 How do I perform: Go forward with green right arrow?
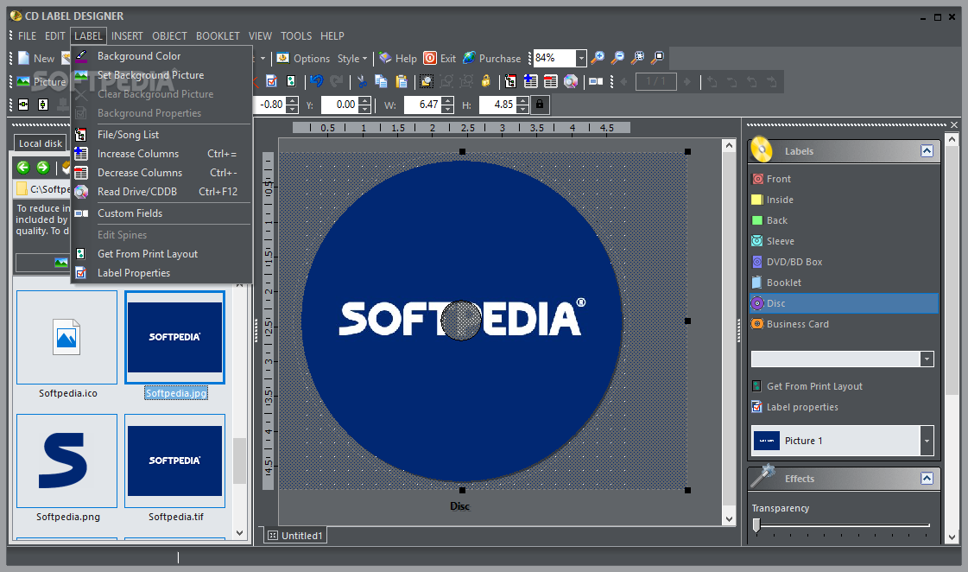click(x=43, y=168)
